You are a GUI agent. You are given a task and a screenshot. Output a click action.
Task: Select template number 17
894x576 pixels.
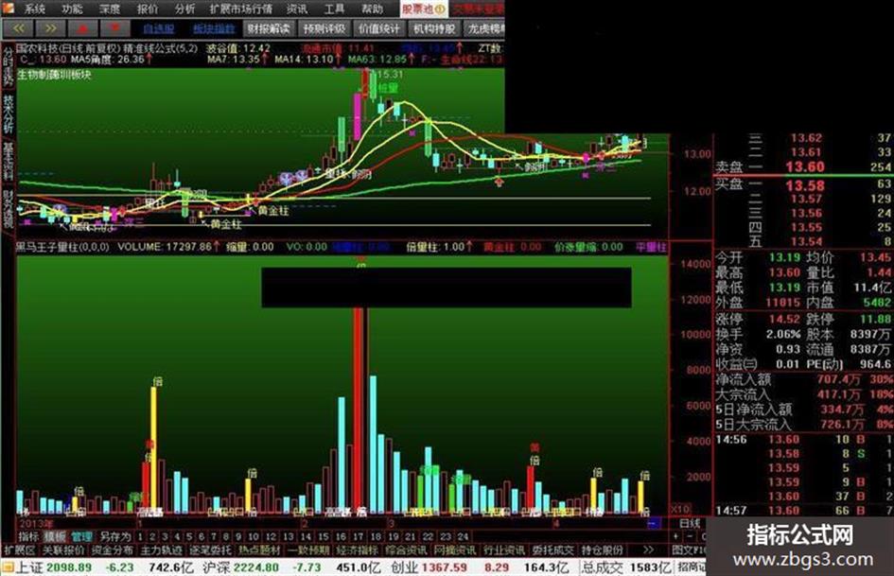[x=358, y=536]
